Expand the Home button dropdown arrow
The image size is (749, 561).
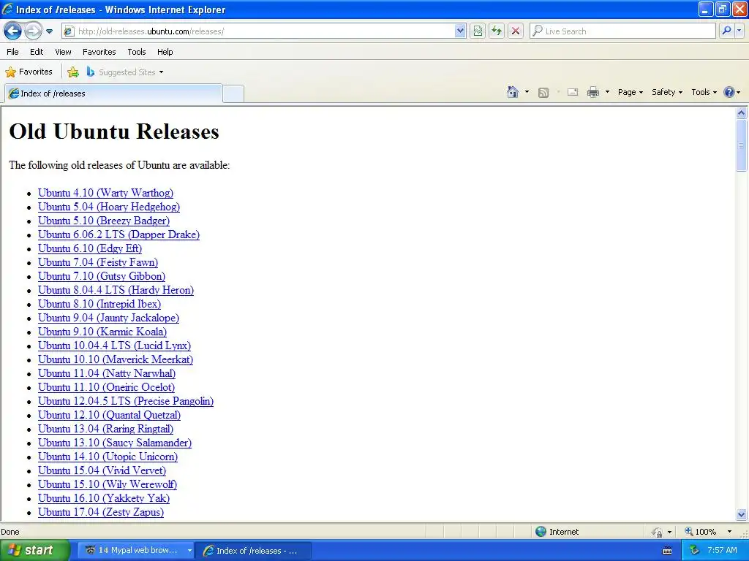(527, 92)
